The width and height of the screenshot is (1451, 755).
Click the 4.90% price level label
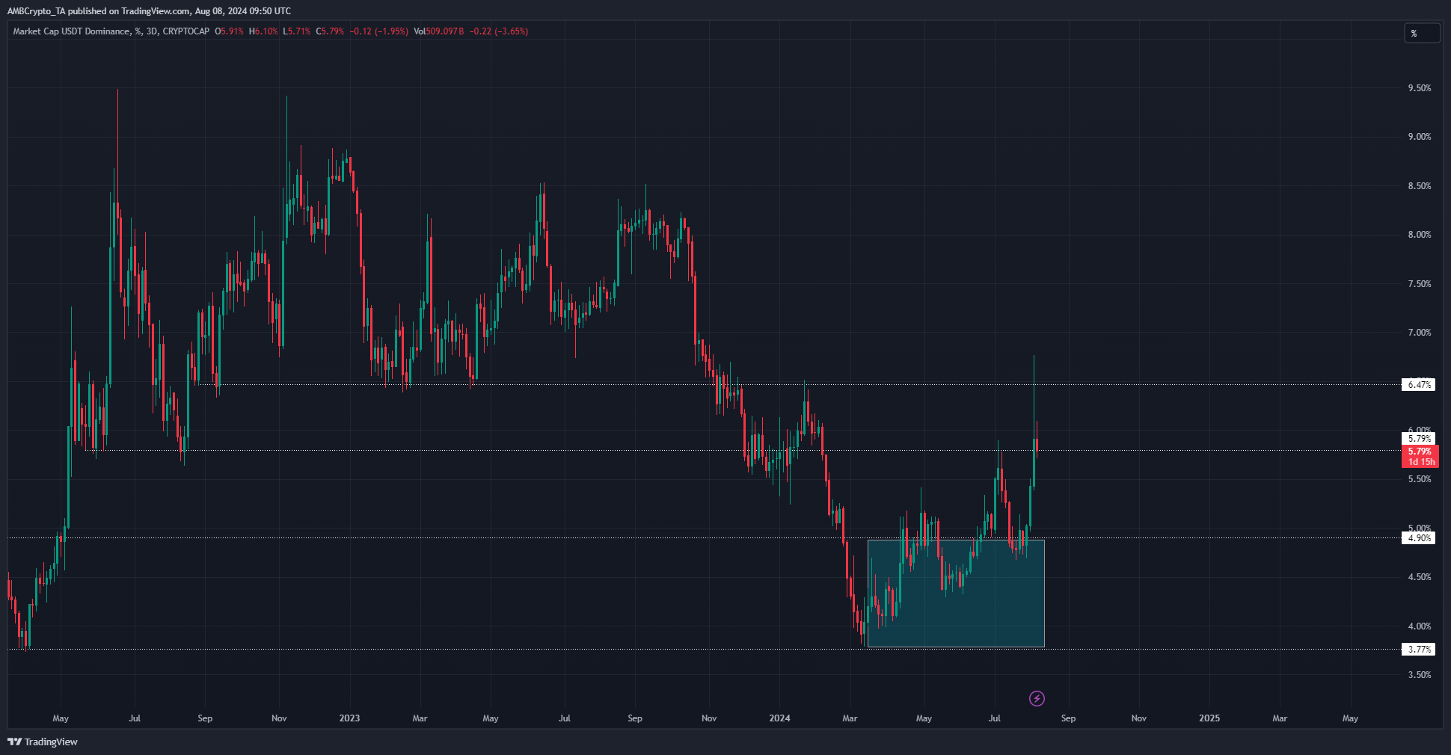tap(1418, 538)
